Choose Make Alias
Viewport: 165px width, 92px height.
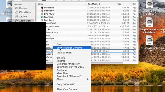(62, 73)
